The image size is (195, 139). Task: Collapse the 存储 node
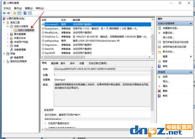click(x=4, y=54)
